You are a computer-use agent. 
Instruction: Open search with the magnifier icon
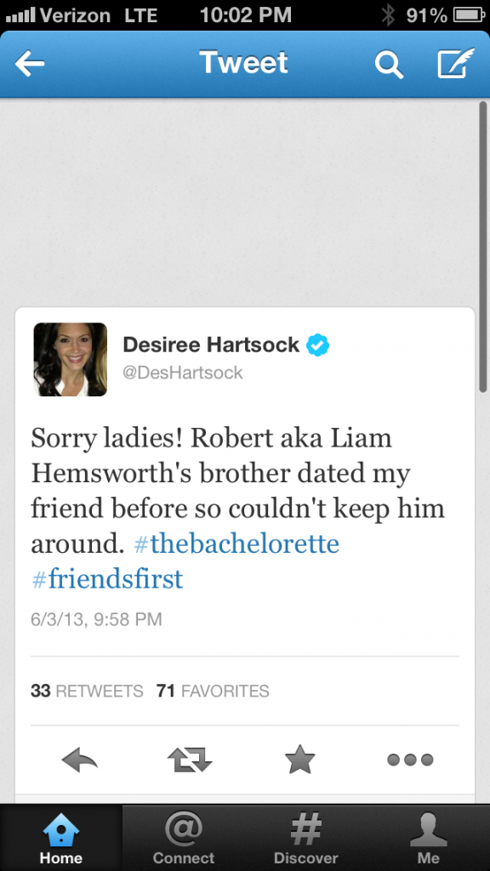click(388, 65)
